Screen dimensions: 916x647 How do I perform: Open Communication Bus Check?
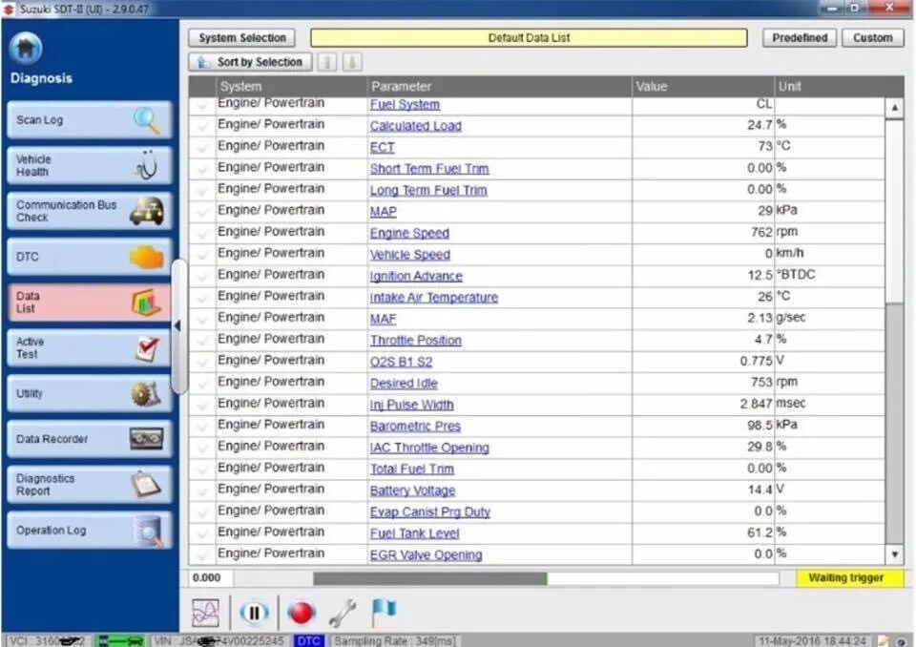[x=90, y=211]
